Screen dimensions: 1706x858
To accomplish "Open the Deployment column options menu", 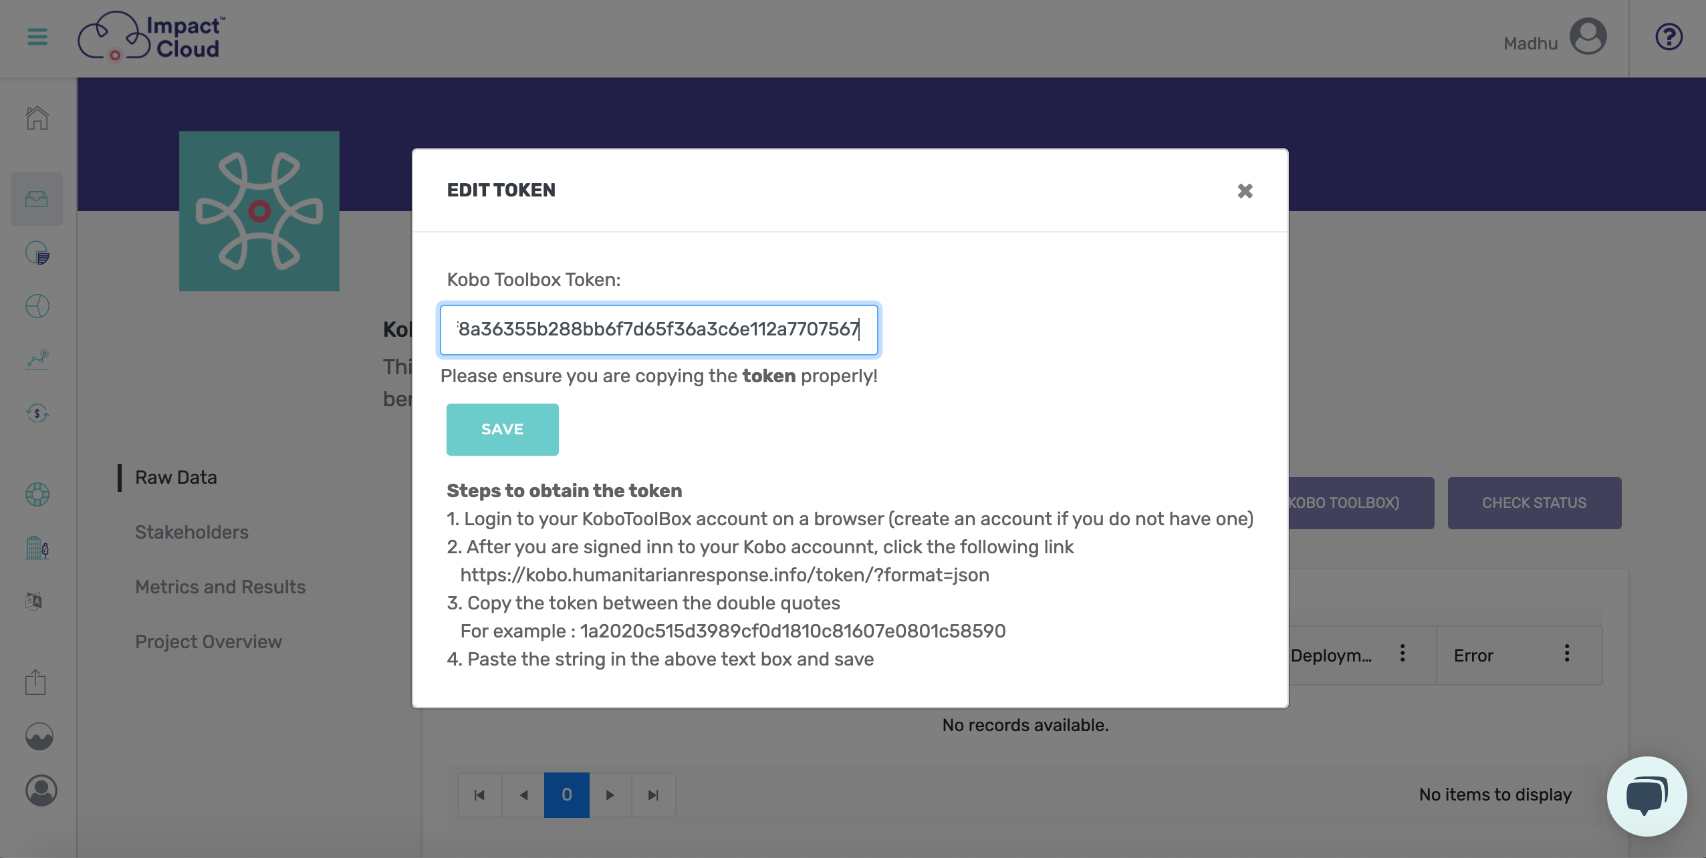I will coord(1403,654).
